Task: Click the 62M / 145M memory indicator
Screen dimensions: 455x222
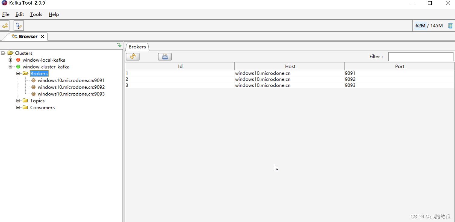Action: pos(429,26)
